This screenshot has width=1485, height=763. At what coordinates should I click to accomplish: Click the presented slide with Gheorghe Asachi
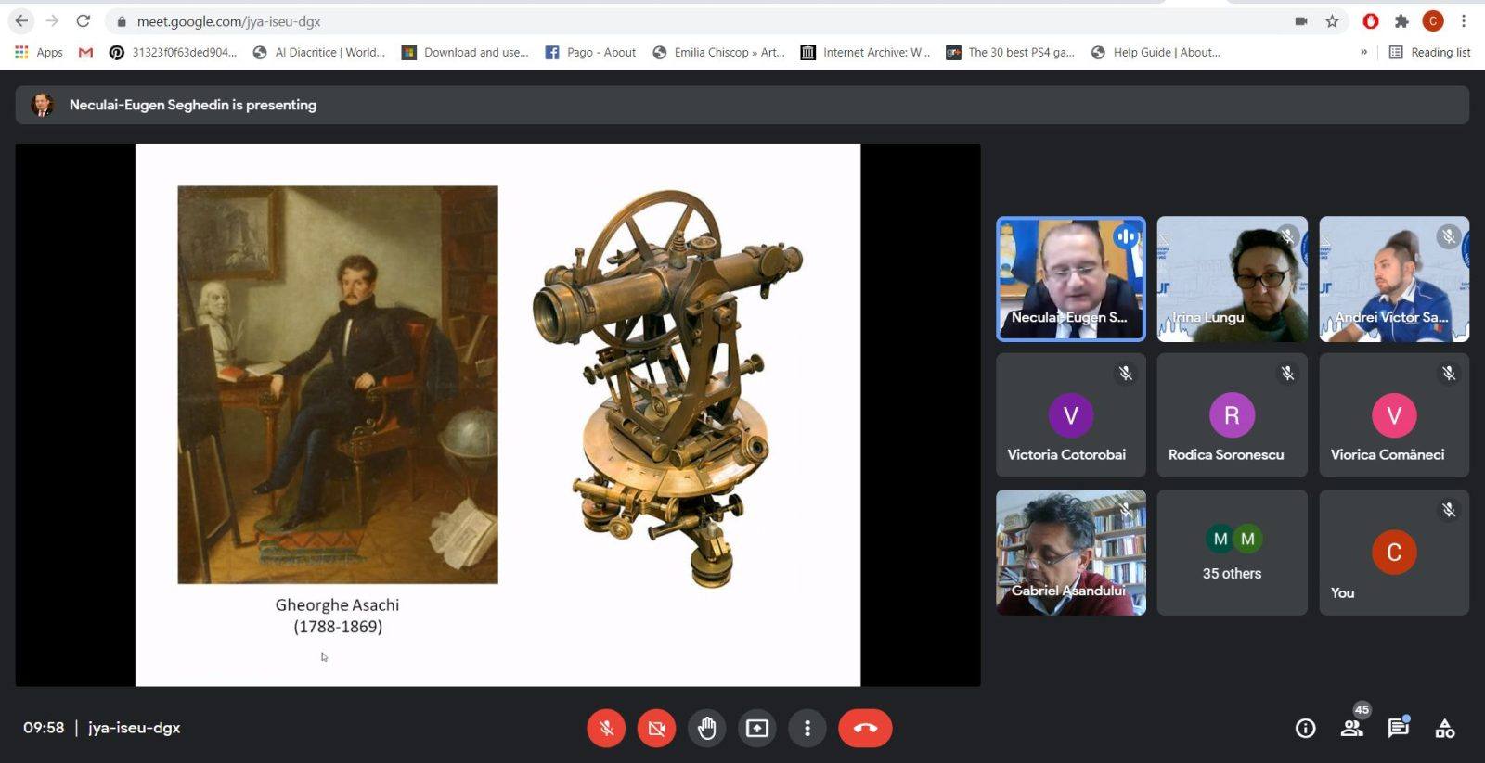coord(497,414)
